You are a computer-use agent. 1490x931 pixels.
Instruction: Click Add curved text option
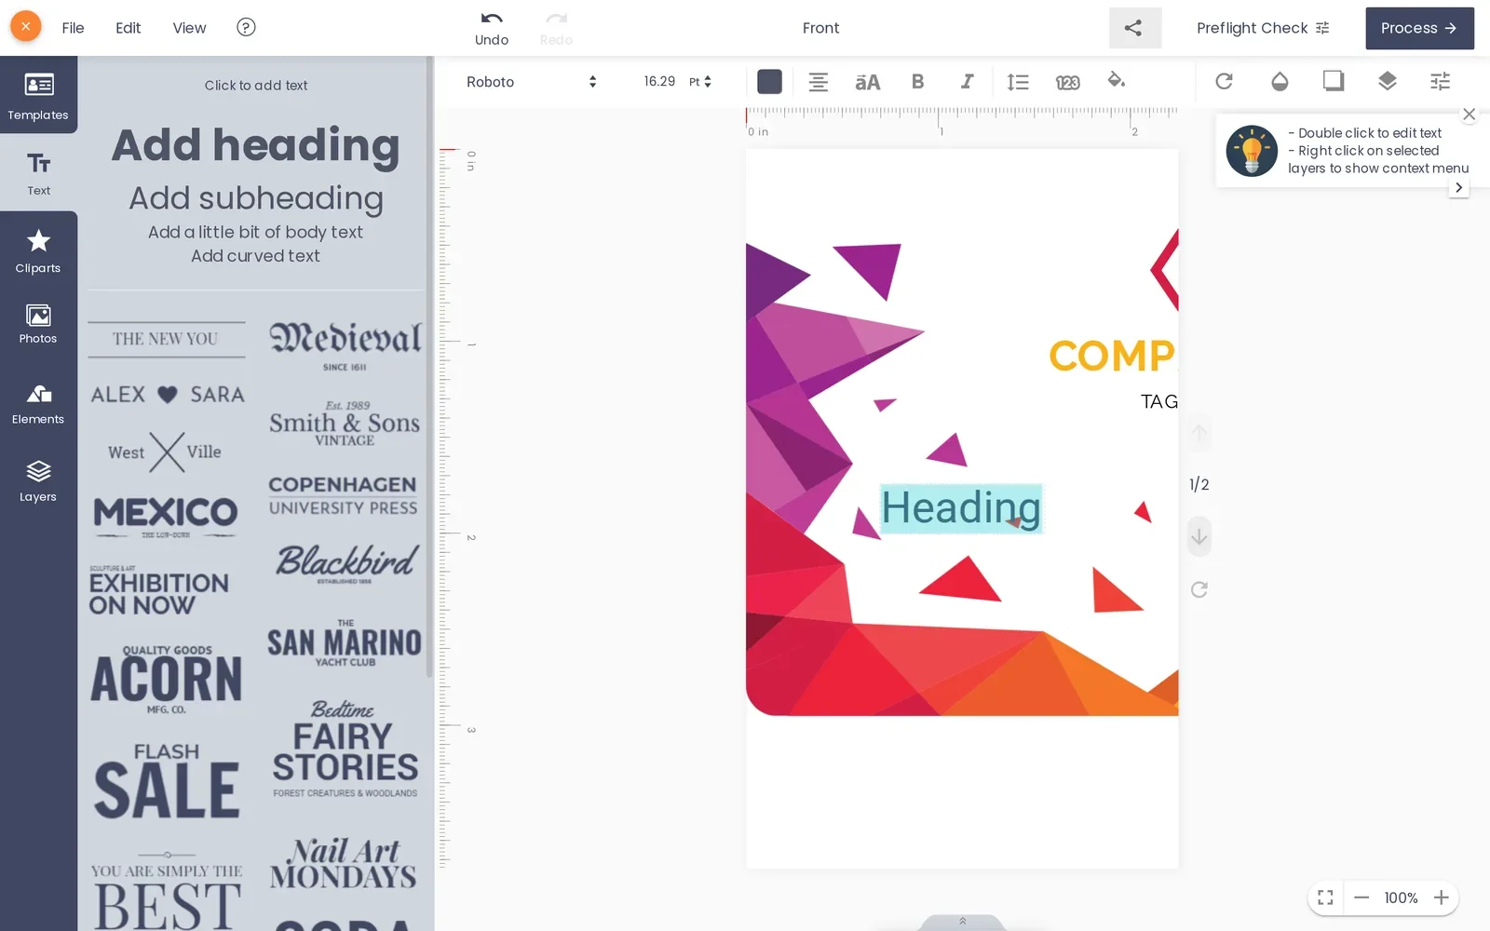(x=255, y=256)
